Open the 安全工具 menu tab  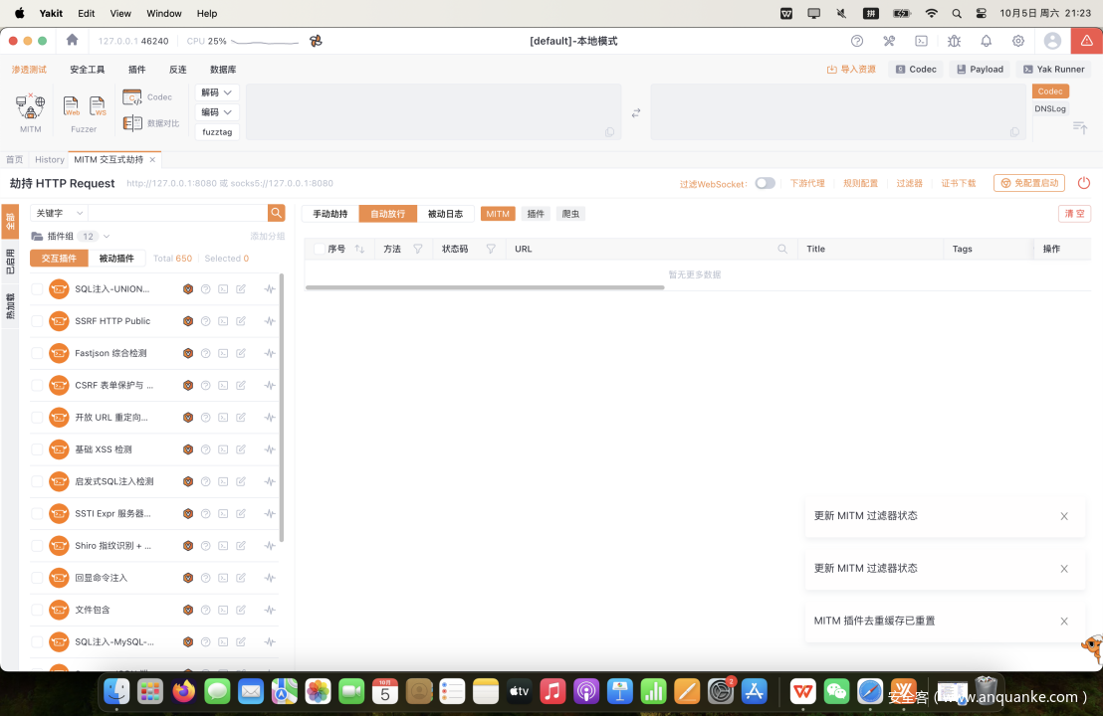click(x=87, y=70)
